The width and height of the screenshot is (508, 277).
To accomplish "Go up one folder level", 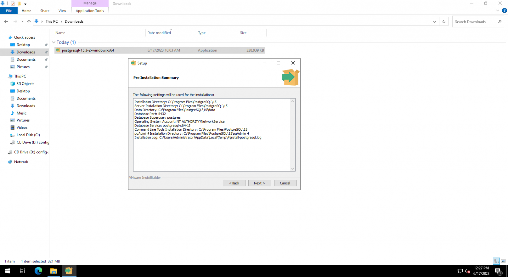I will point(29,22).
